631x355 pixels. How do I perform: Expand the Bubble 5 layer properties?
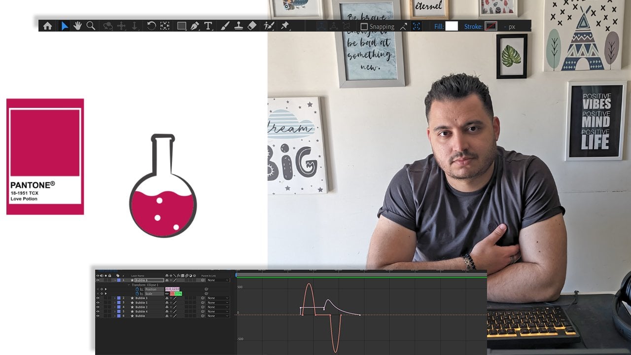(x=115, y=303)
